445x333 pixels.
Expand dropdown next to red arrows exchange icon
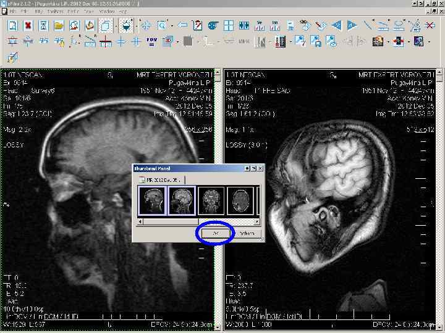click(409, 42)
